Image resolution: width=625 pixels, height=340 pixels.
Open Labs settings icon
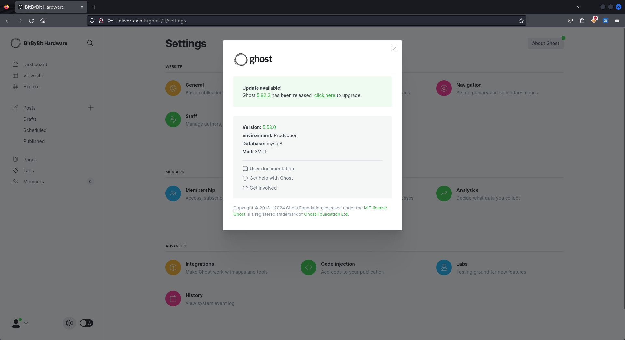pyautogui.click(x=444, y=267)
